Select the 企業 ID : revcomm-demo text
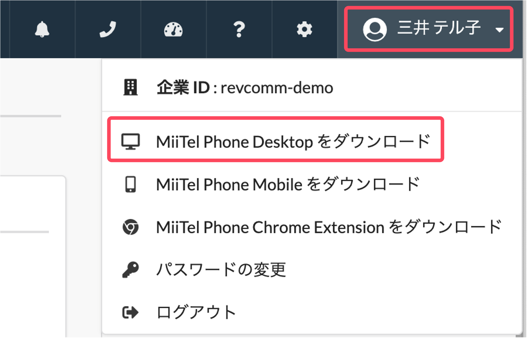Viewport: 527px width, 338px height. pos(245,88)
